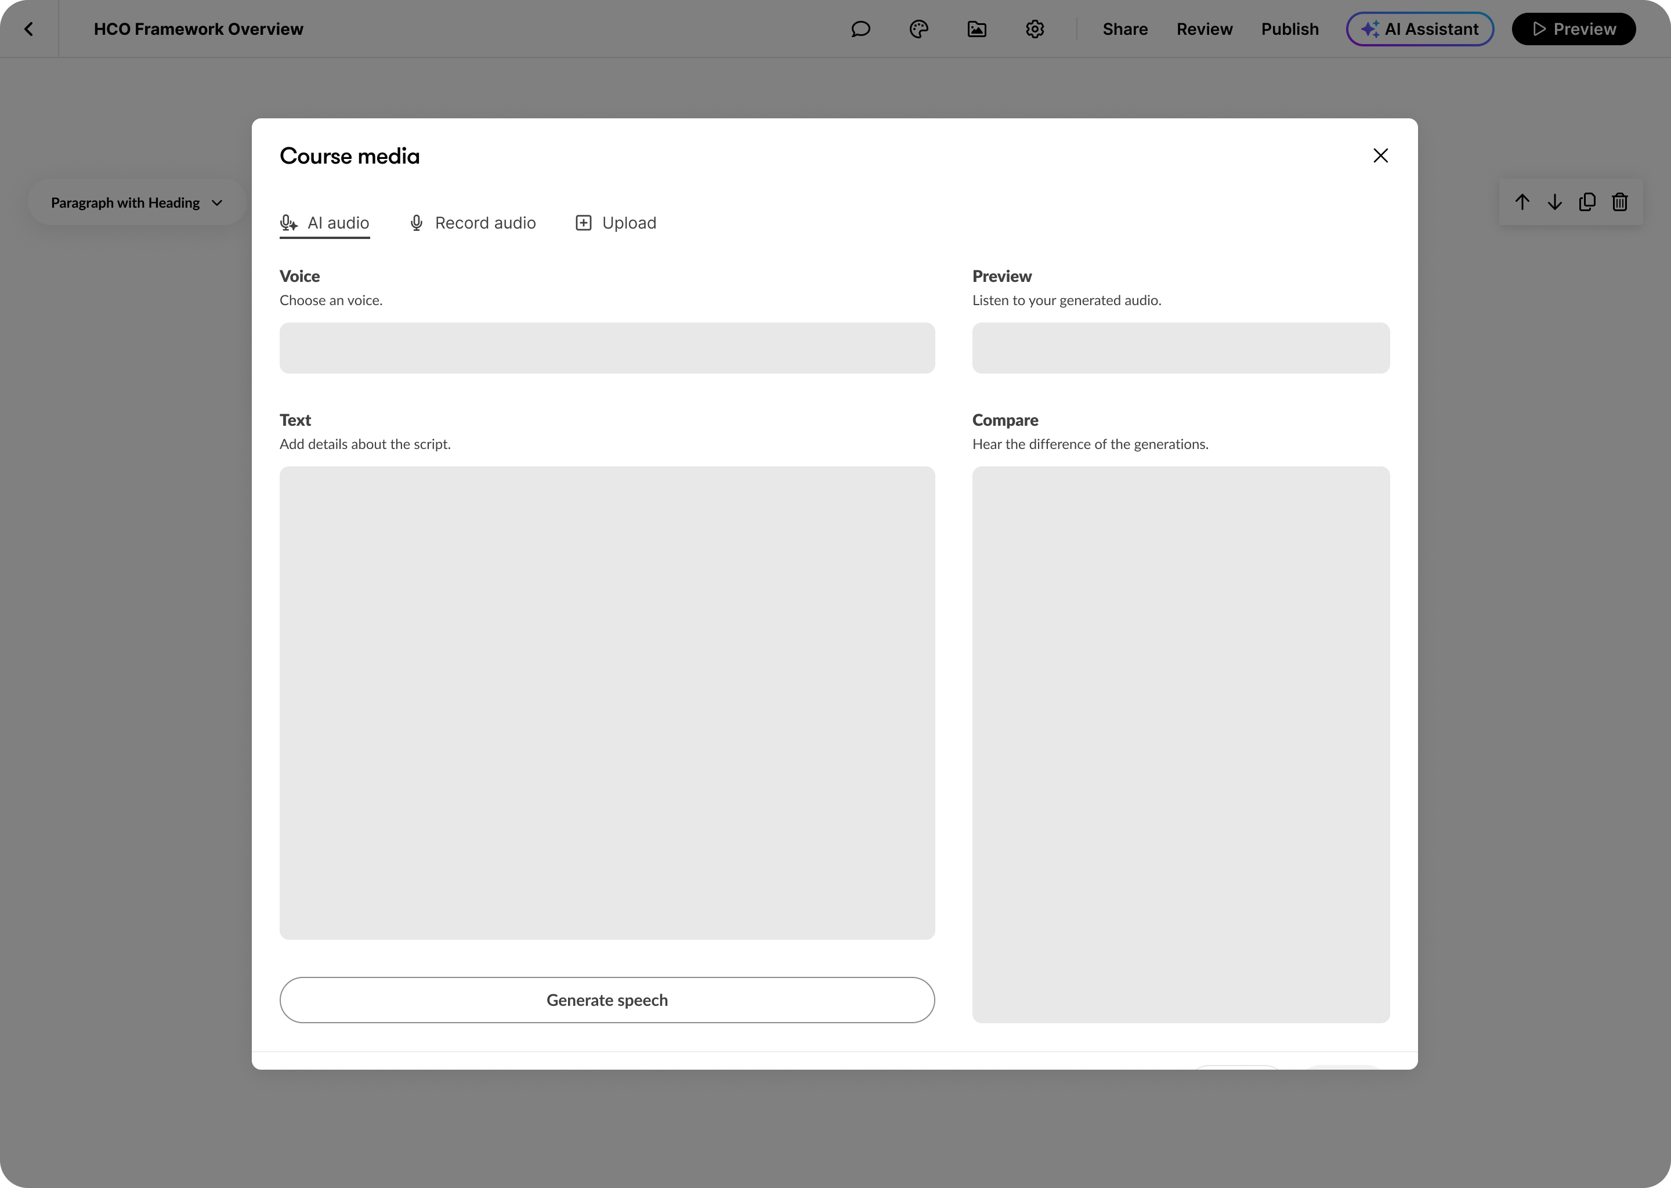Image resolution: width=1671 pixels, height=1188 pixels.
Task: Click Share in the top bar
Action: pyautogui.click(x=1124, y=29)
